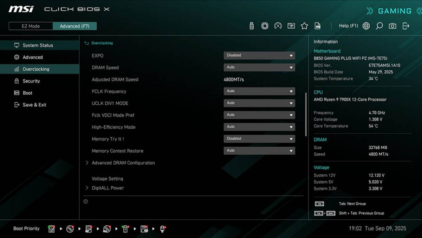Viewport: 422px width, 238px height.
Task: Click the exit icon in the toolbar
Action: (x=405, y=25)
